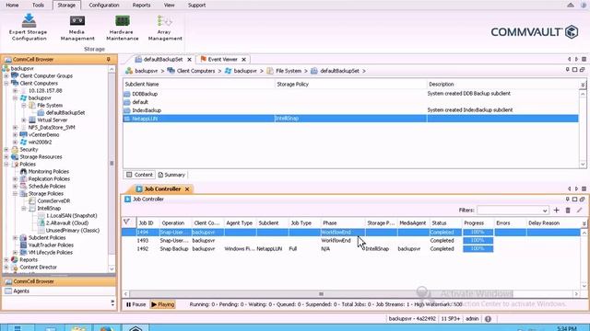Expand the Virtual Server node
The height and width of the screenshot is (331, 590).
point(24,120)
